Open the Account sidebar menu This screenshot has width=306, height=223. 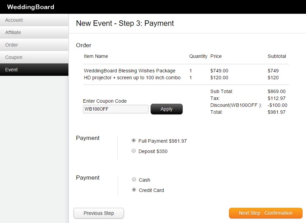click(34, 20)
